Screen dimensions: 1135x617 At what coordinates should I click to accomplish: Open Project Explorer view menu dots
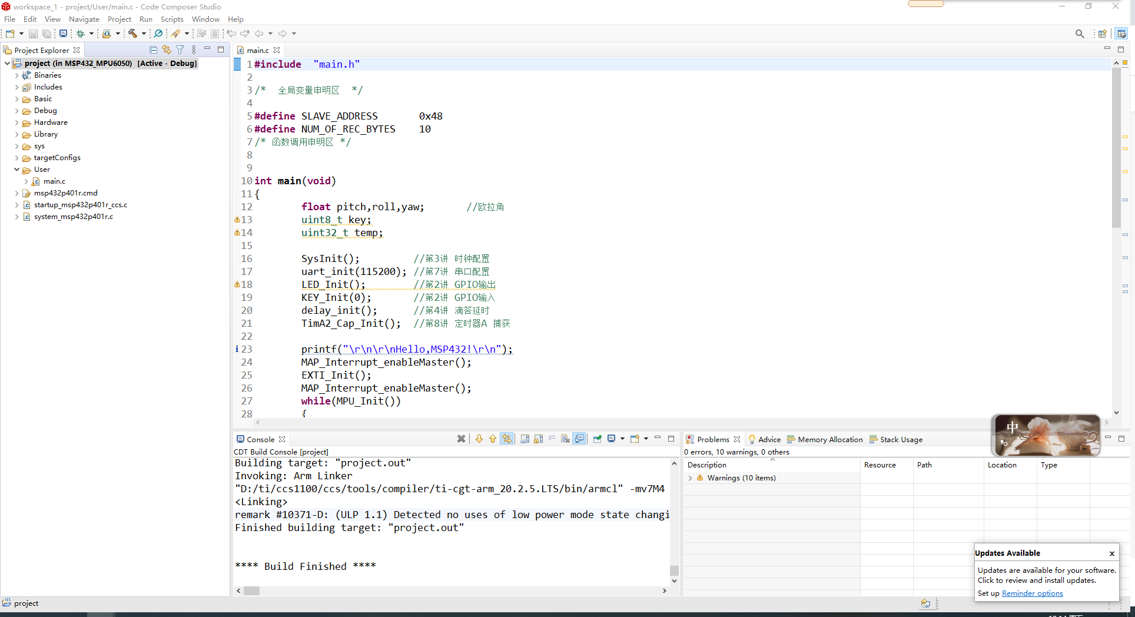coord(194,50)
